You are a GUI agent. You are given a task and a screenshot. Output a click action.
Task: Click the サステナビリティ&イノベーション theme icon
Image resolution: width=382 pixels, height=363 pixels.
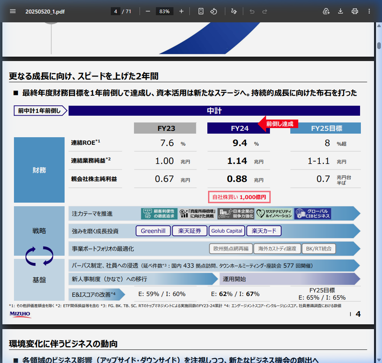click(274, 213)
